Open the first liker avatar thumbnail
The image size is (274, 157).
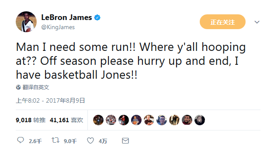98,120
